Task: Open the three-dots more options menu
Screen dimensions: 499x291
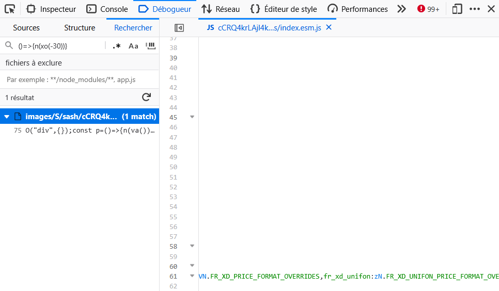Action: [474, 9]
